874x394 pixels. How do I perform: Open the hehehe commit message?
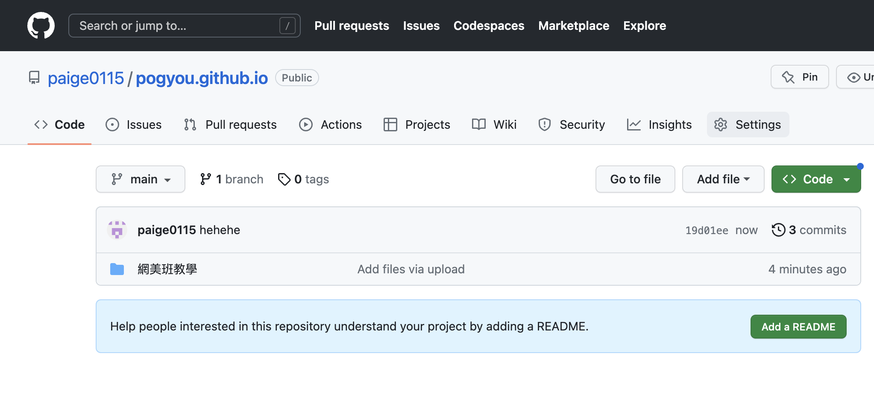click(x=220, y=230)
